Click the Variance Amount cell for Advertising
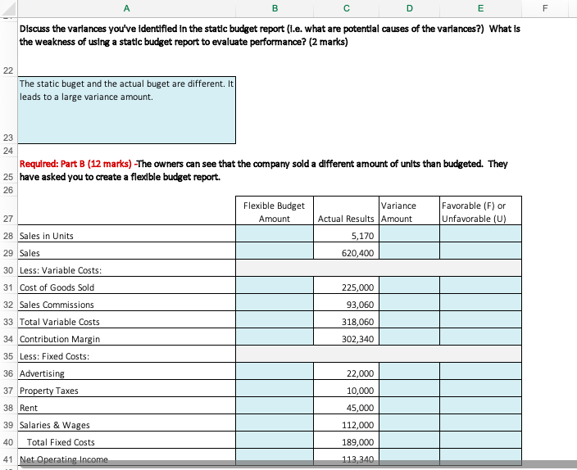The width and height of the screenshot is (577, 470). pos(410,371)
